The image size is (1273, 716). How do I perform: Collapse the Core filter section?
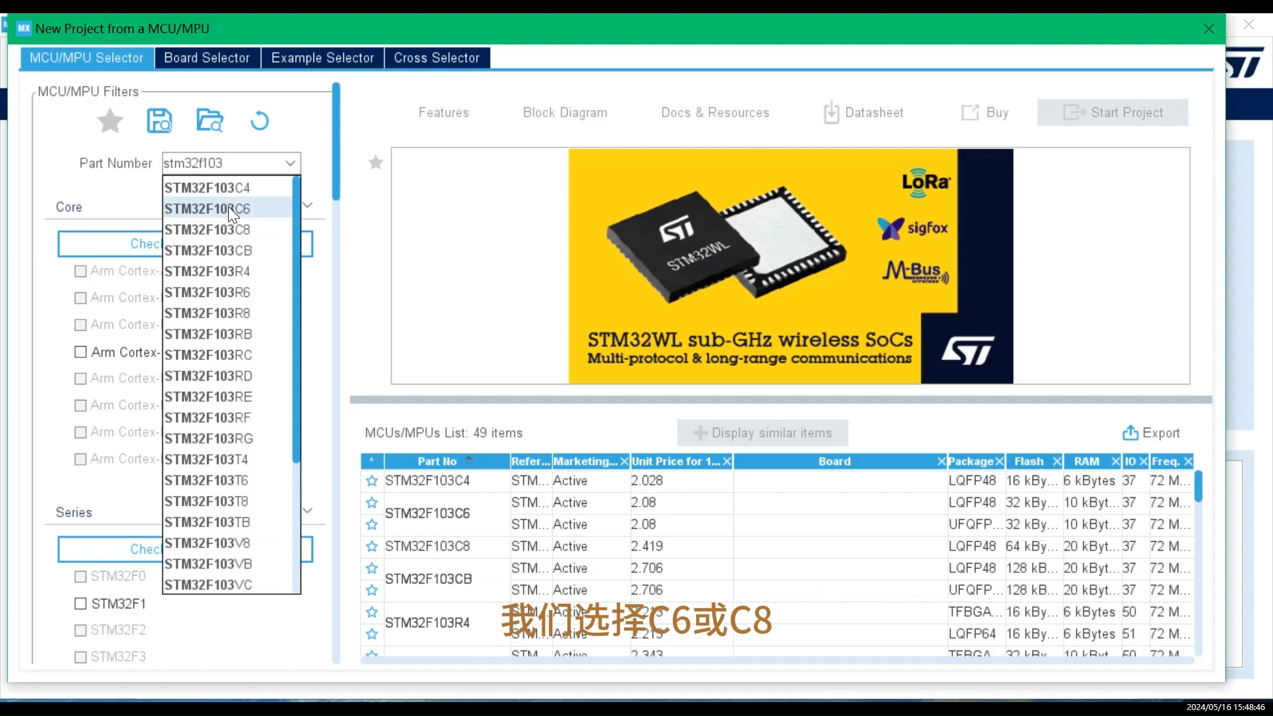[308, 206]
